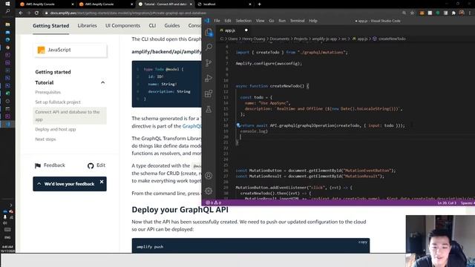Open the Go menu in VS Code
475x267 pixels.
coord(271,21)
